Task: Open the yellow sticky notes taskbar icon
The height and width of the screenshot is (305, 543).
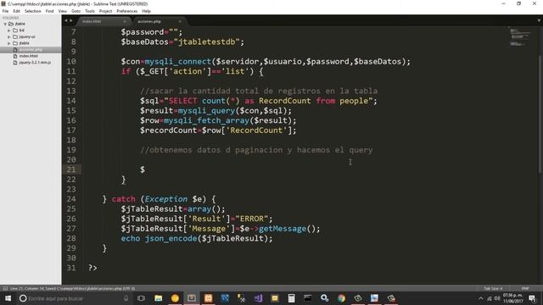Action: [x=275, y=298]
